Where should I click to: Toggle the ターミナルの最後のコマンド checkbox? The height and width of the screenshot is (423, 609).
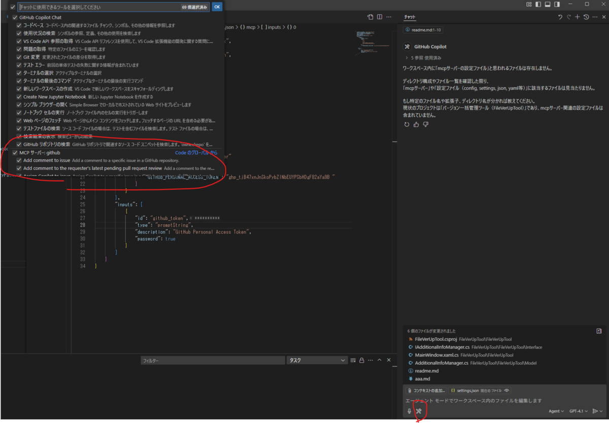click(x=19, y=81)
